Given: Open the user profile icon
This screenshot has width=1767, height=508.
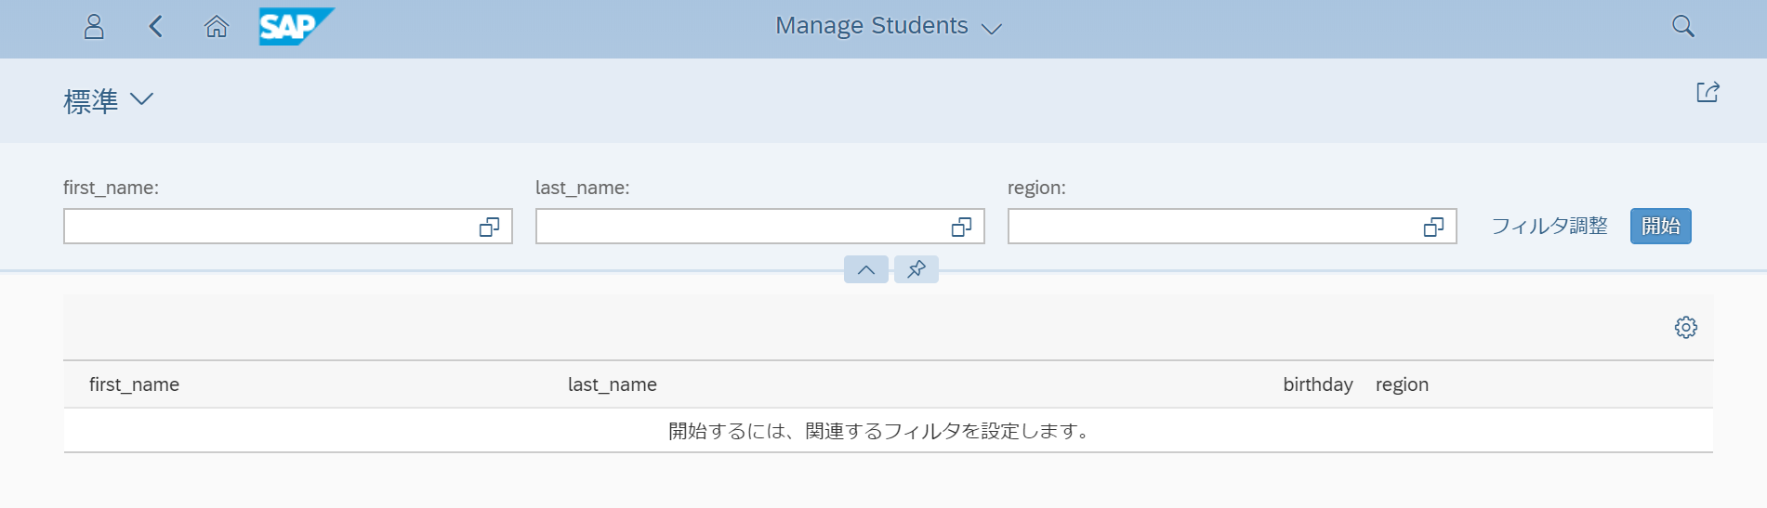Looking at the screenshot, I should [x=94, y=27].
